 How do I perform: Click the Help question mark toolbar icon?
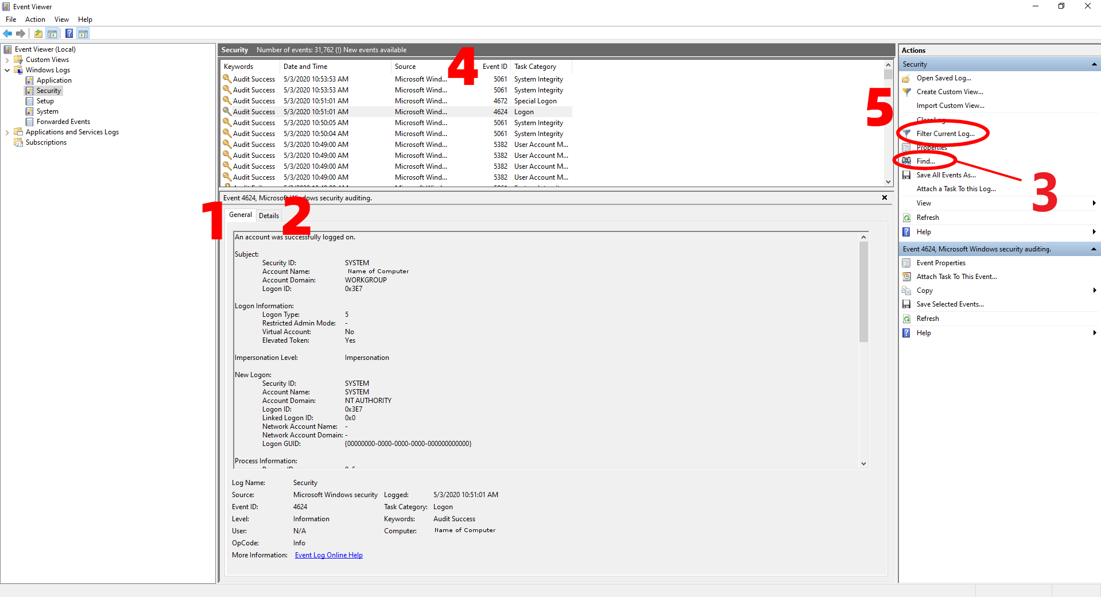click(x=69, y=33)
